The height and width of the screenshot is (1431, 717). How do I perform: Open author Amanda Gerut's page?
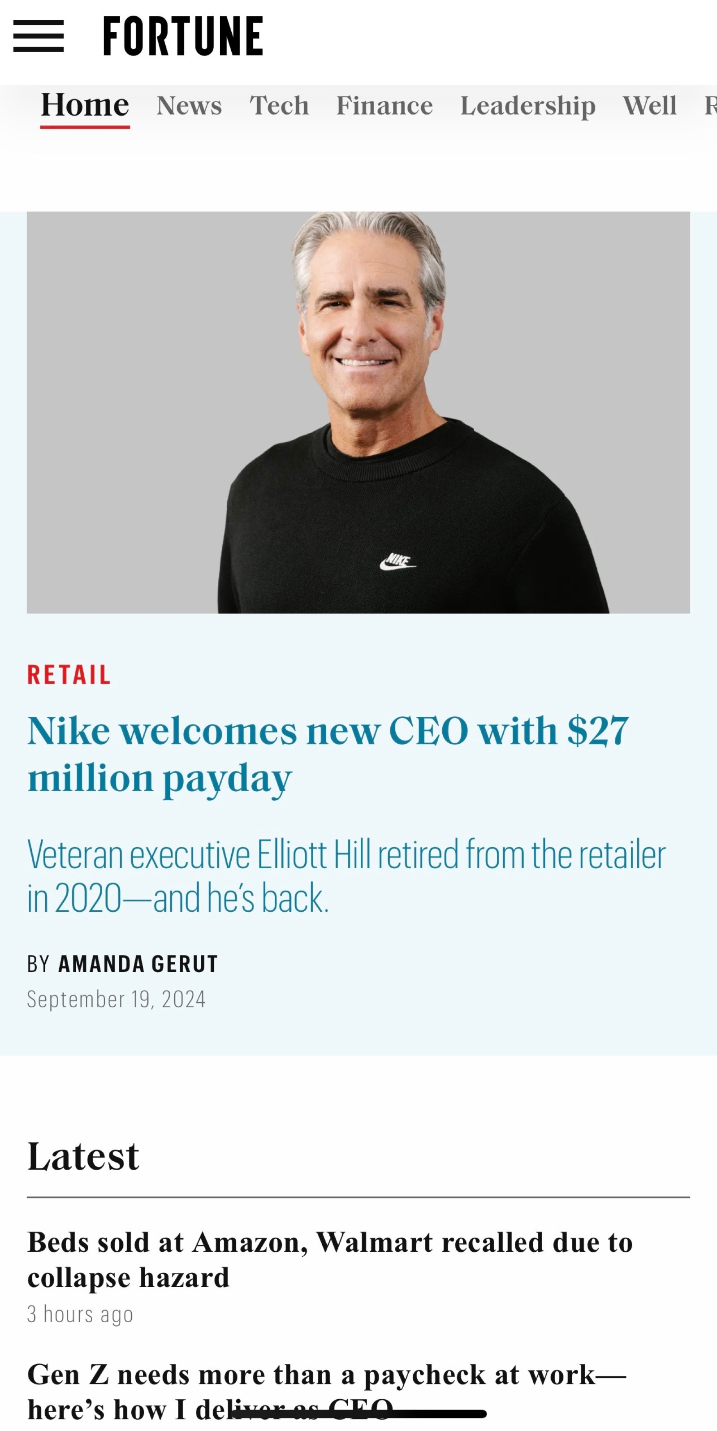(138, 964)
